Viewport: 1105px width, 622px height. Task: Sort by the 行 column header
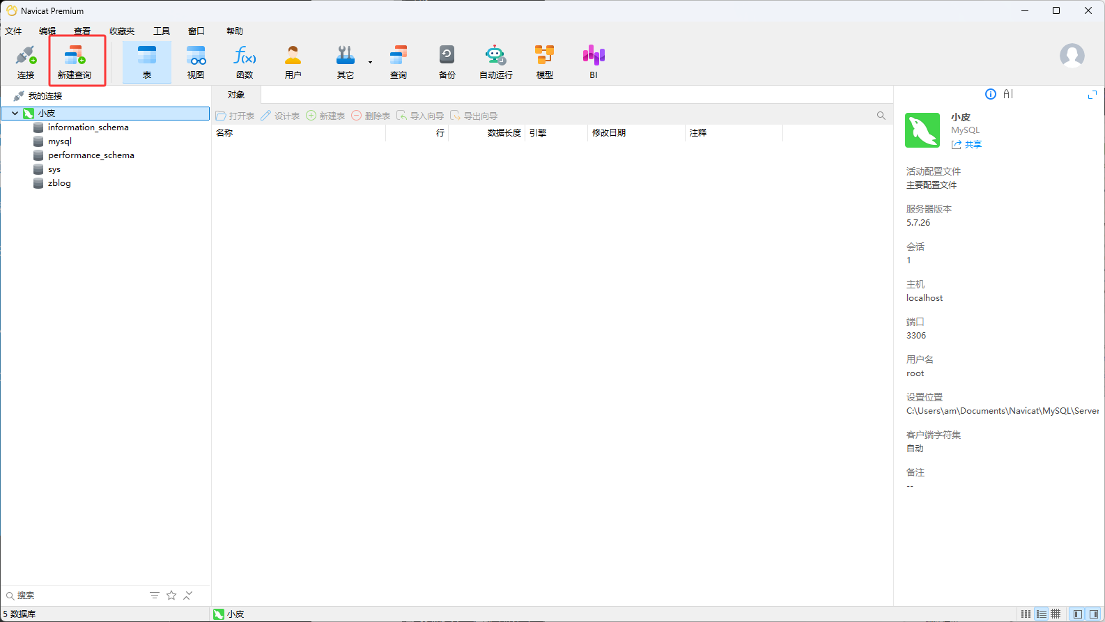417,133
